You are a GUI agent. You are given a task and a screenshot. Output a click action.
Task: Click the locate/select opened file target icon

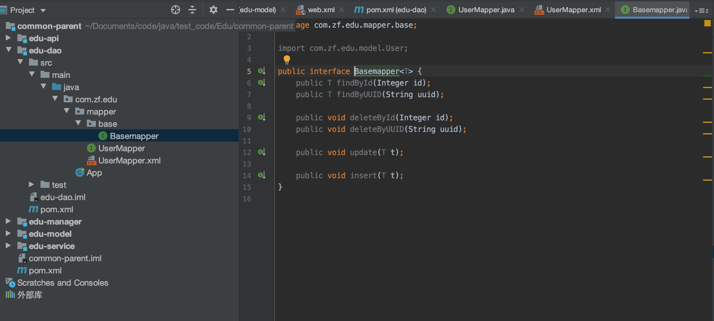click(176, 10)
